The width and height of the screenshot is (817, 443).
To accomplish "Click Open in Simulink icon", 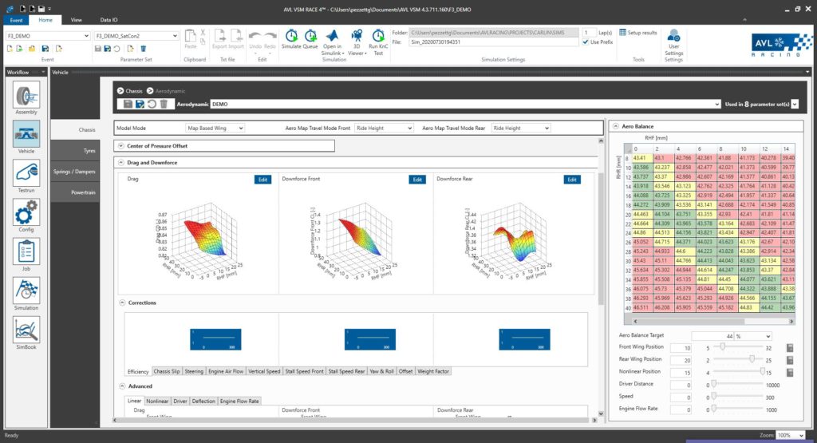I will [x=332, y=35].
